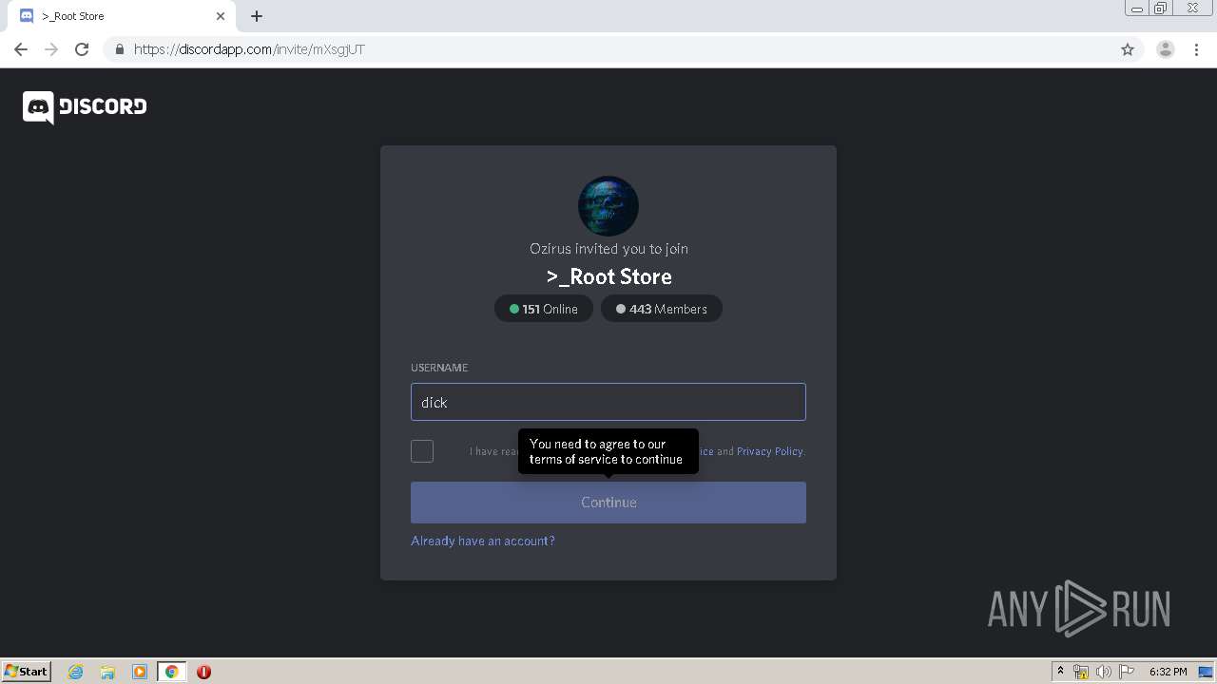Click the Discord logo
Image resolution: width=1217 pixels, height=684 pixels.
click(x=85, y=107)
